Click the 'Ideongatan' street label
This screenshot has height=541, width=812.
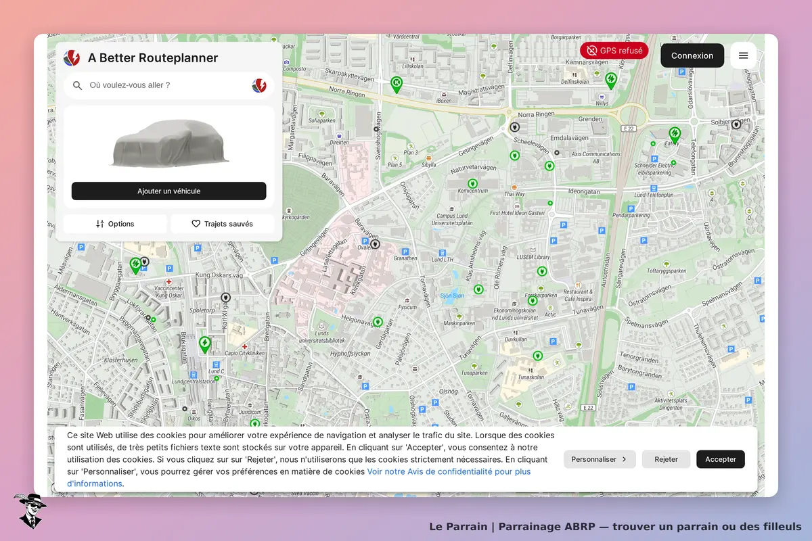585,191
